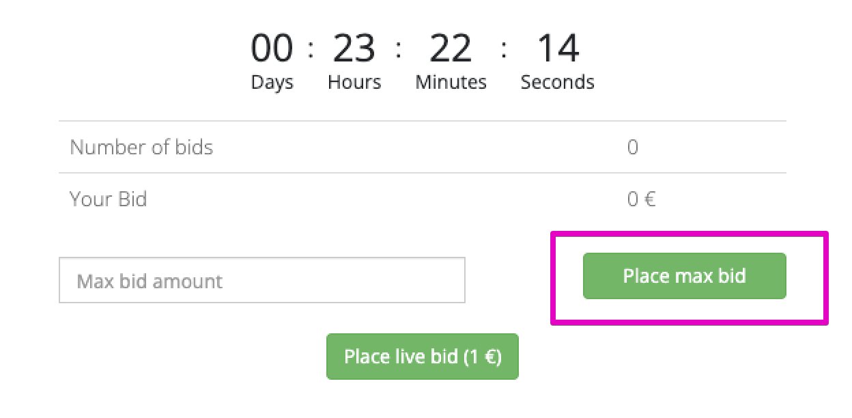Click the Place max bid button
Screen dimensions: 852x418
coord(684,276)
